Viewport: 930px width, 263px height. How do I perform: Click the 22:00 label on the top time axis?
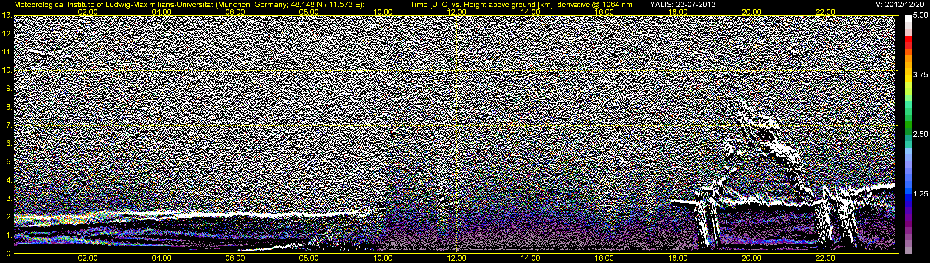click(x=825, y=12)
